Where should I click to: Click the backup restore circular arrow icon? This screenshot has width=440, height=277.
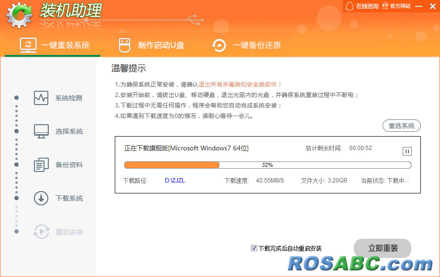tap(219, 45)
